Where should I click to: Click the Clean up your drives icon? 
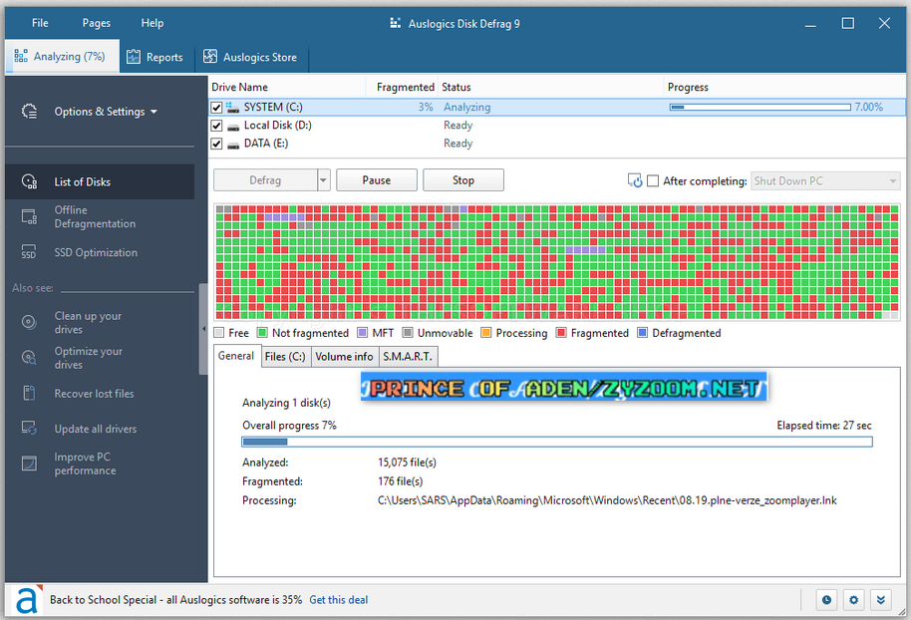29,322
